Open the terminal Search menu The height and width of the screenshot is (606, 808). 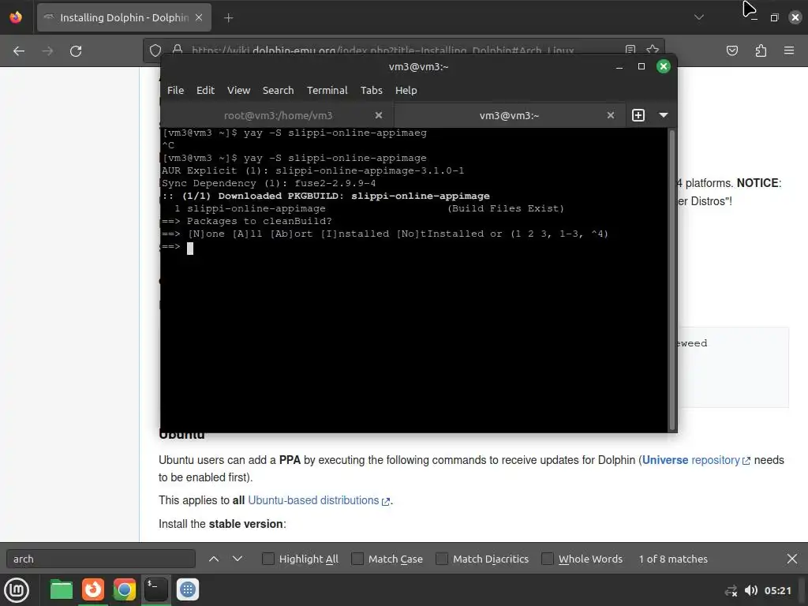278,90
